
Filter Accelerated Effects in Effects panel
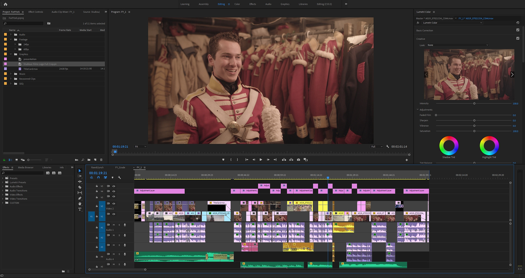point(48,173)
